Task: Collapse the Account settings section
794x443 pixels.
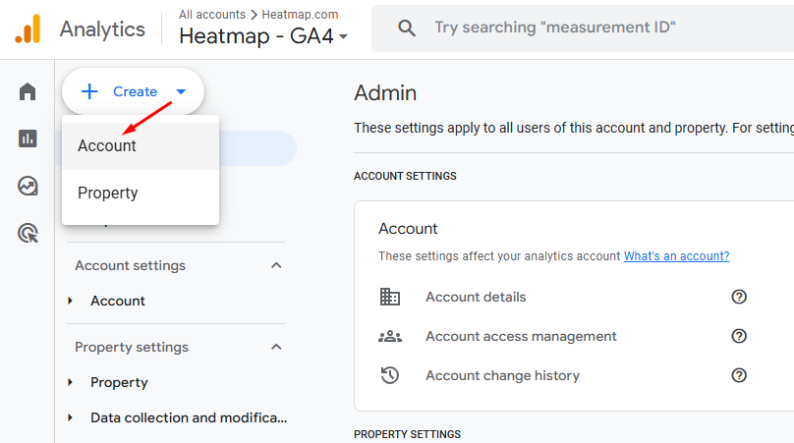Action: 276,265
